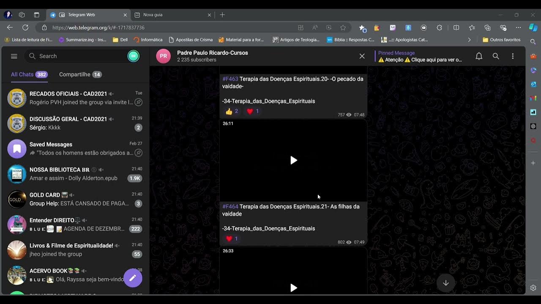Open Dell bookmarks folder
The height and width of the screenshot is (304, 541).
pyautogui.click(x=120, y=40)
